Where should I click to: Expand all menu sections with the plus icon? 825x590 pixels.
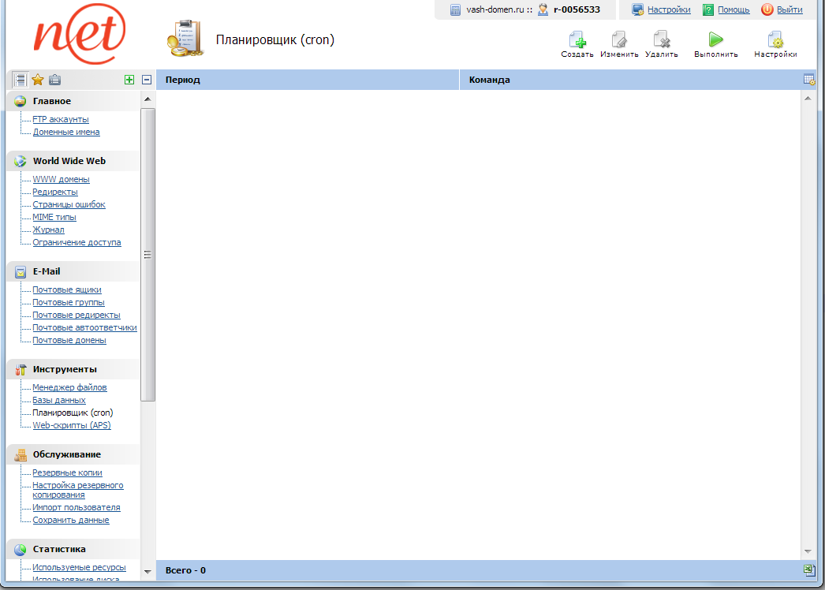[x=129, y=80]
